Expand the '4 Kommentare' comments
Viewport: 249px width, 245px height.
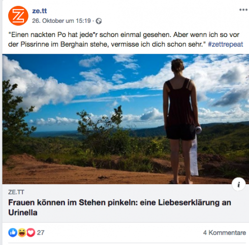pyautogui.click(x=225, y=233)
